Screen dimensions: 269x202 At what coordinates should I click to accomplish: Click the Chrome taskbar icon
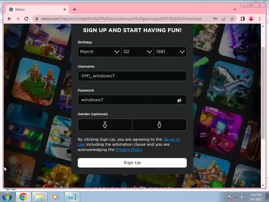pos(23,197)
